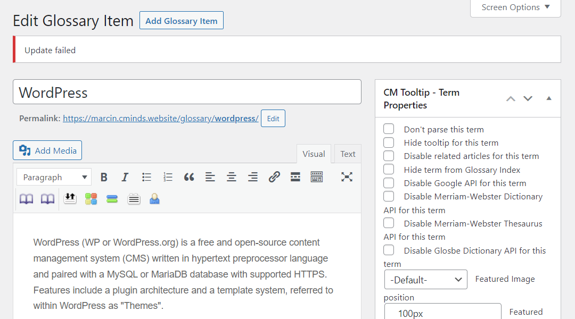Image resolution: width=575 pixels, height=319 pixels.
Task: Toggle the toolbar keyboard icon
Action: [x=316, y=177]
